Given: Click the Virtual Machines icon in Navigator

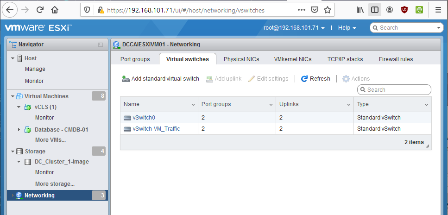Looking at the screenshot, I should (20, 96).
